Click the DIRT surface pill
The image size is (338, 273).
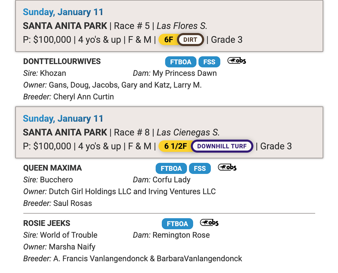tap(190, 40)
